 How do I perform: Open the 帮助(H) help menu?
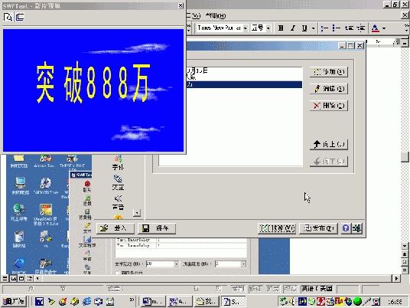(x=216, y=16)
